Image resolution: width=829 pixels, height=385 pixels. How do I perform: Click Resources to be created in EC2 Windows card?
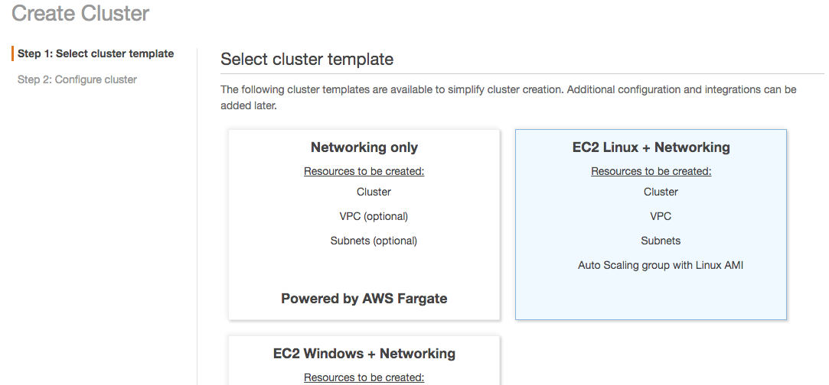364,377
